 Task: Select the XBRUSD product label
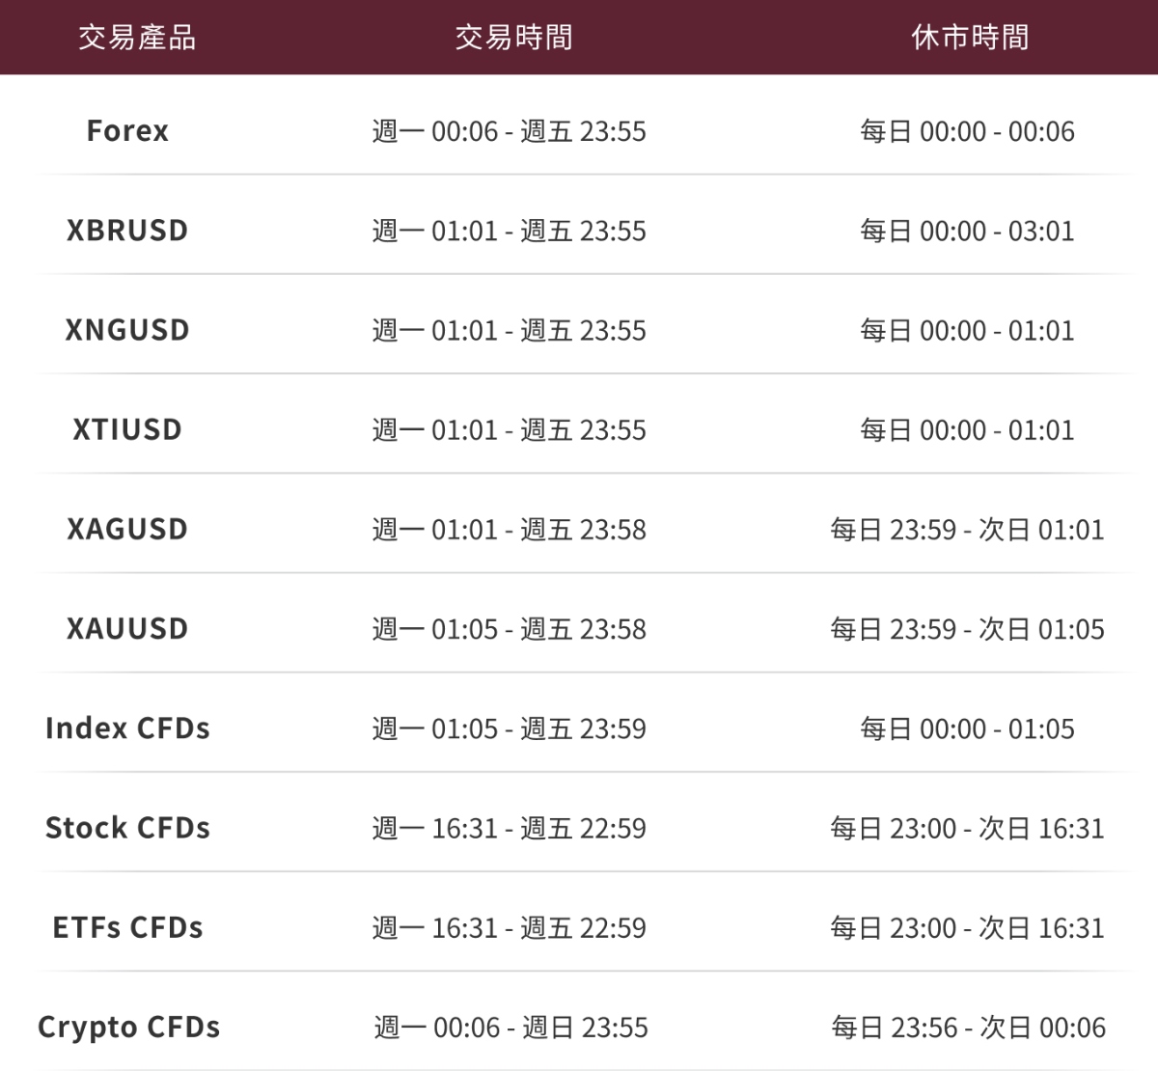click(x=127, y=231)
